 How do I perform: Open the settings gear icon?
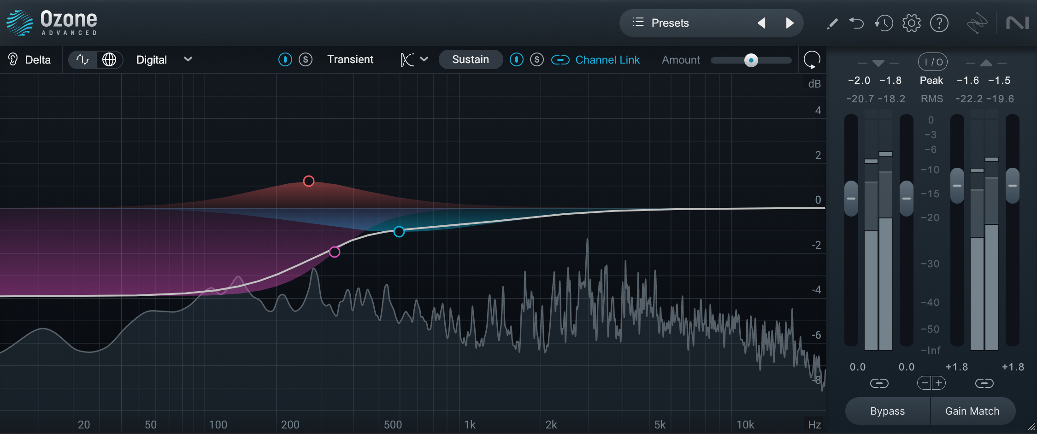(911, 23)
